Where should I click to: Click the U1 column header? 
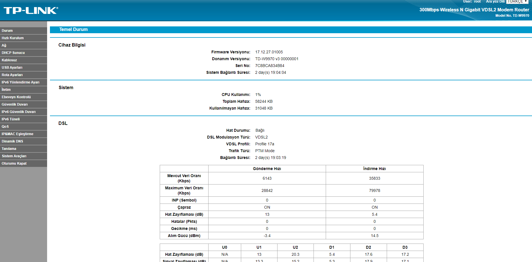tap(259, 248)
